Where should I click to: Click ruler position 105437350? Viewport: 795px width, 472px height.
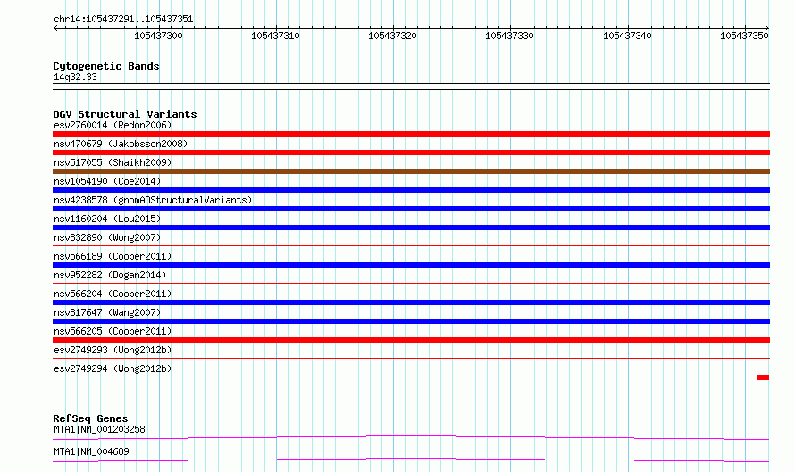coord(744,36)
